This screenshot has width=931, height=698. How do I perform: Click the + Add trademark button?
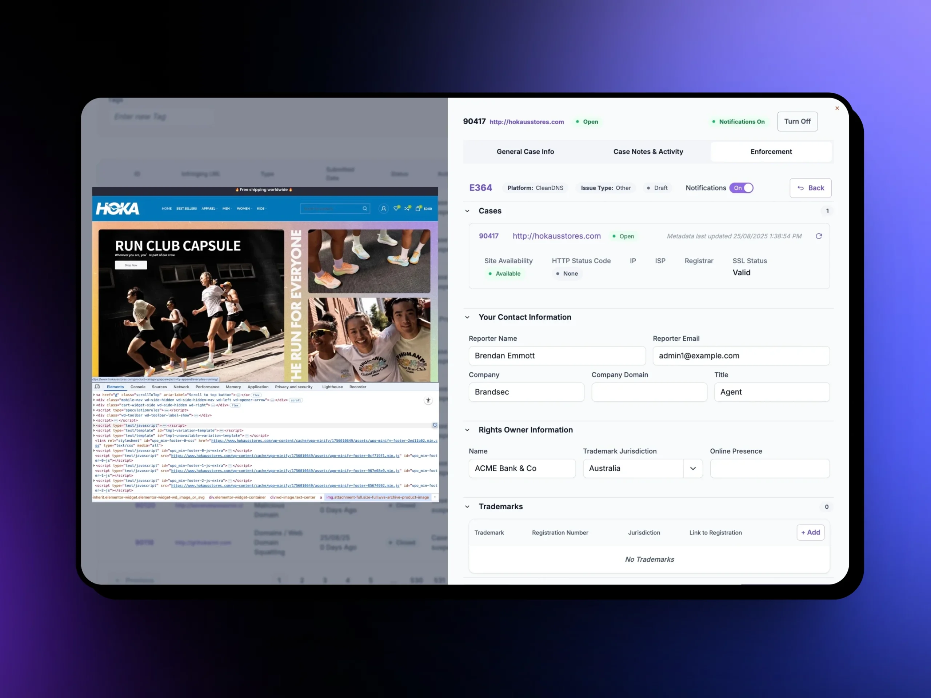pos(811,532)
